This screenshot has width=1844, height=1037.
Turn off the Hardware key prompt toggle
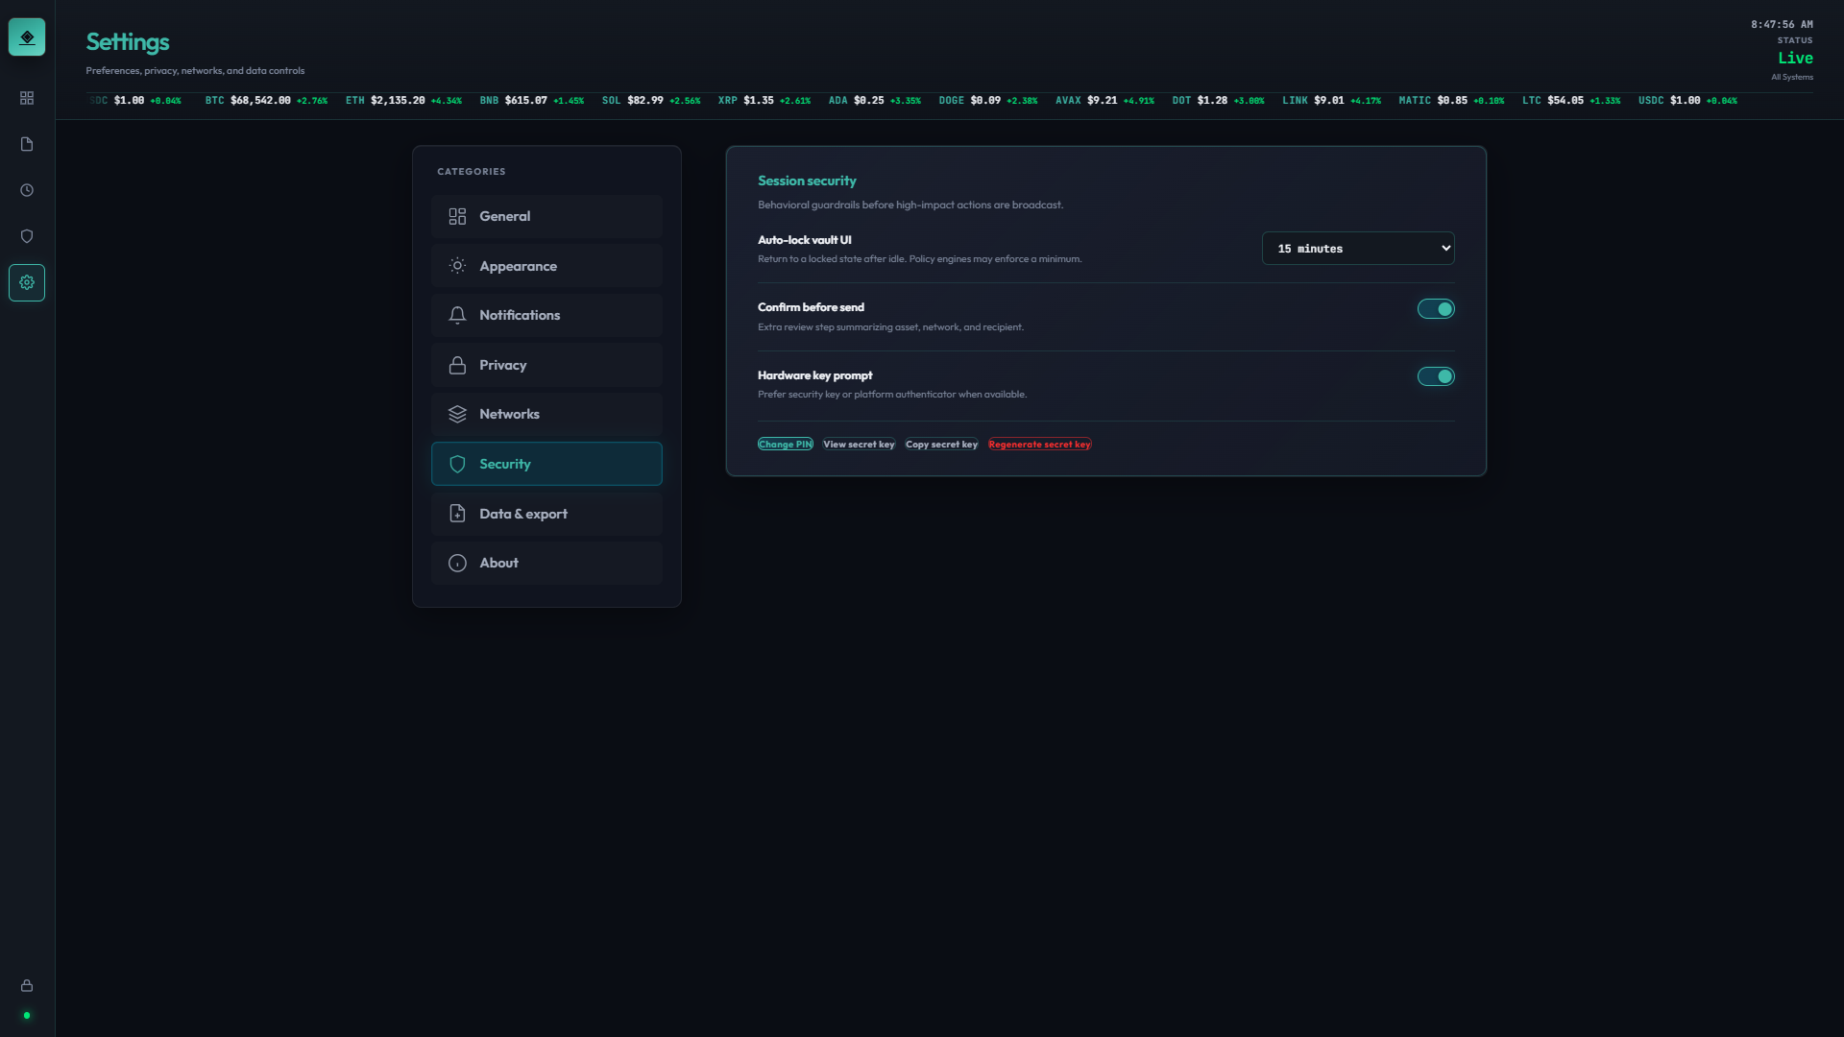tap(1436, 375)
